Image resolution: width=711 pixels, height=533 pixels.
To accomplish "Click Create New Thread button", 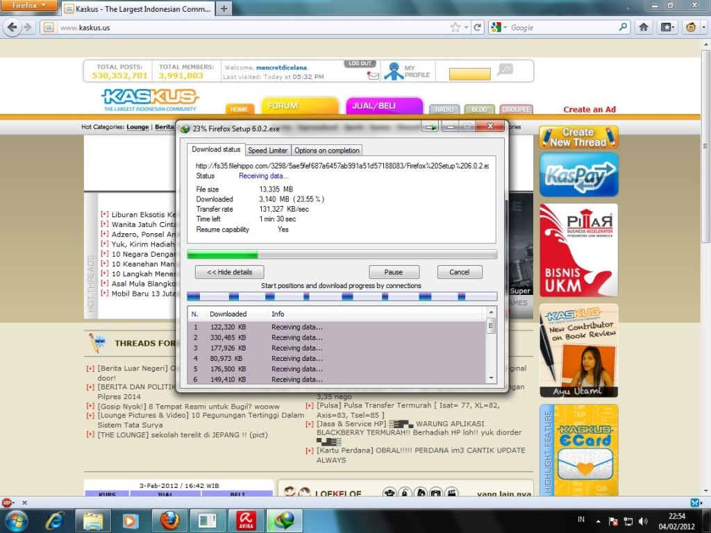I will (578, 137).
